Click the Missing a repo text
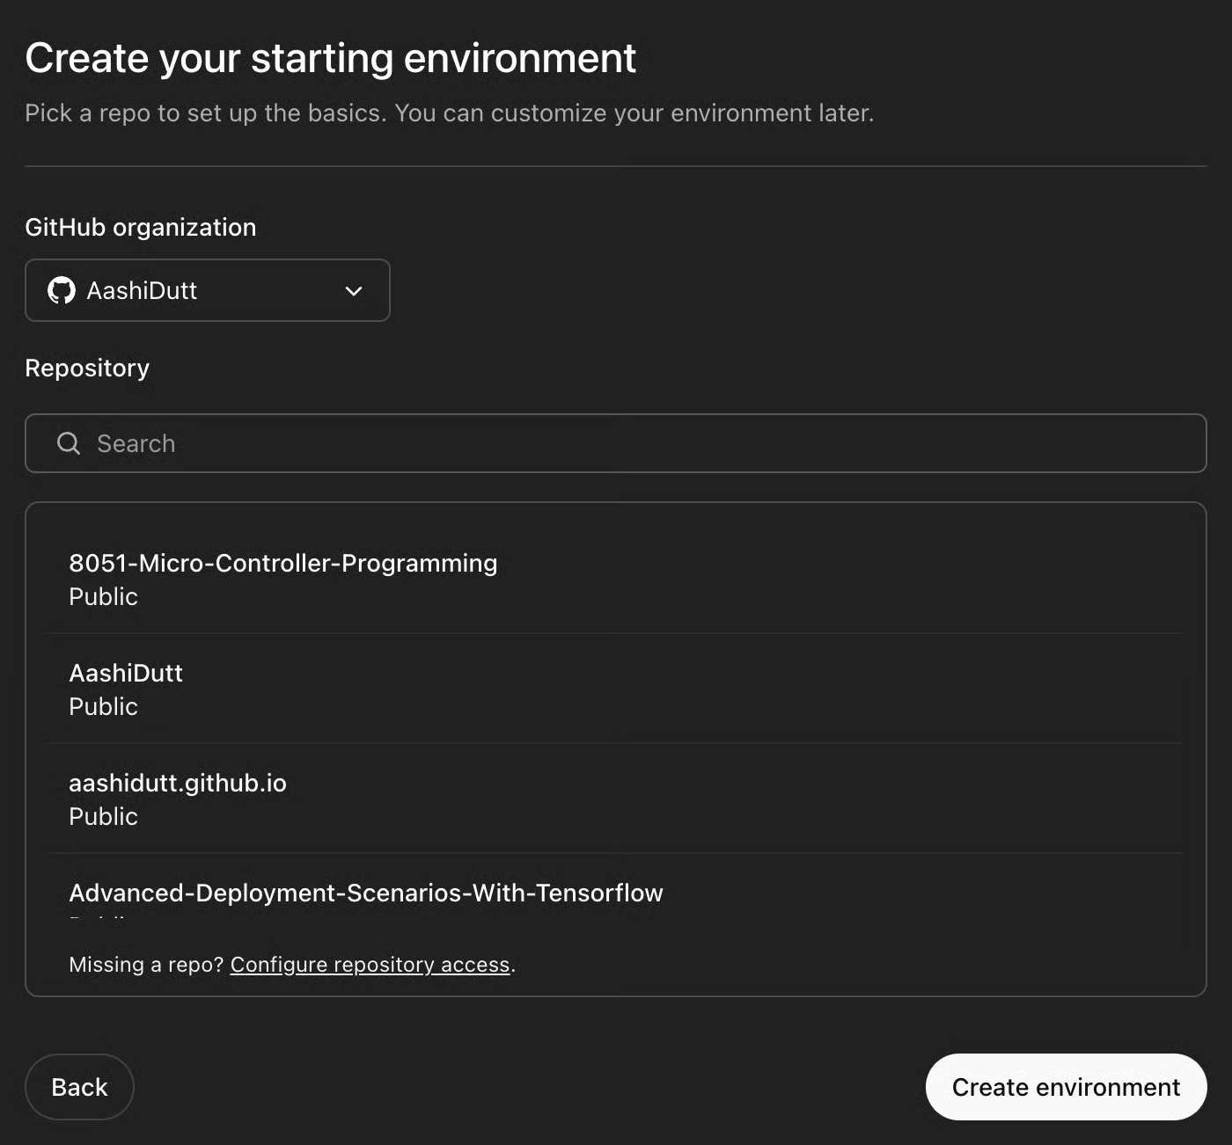This screenshot has width=1232, height=1145. (145, 964)
